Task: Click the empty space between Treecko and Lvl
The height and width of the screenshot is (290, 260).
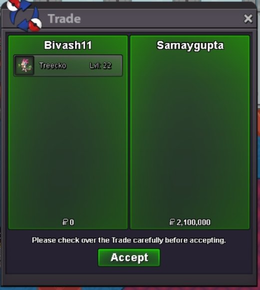Action: click(78, 65)
